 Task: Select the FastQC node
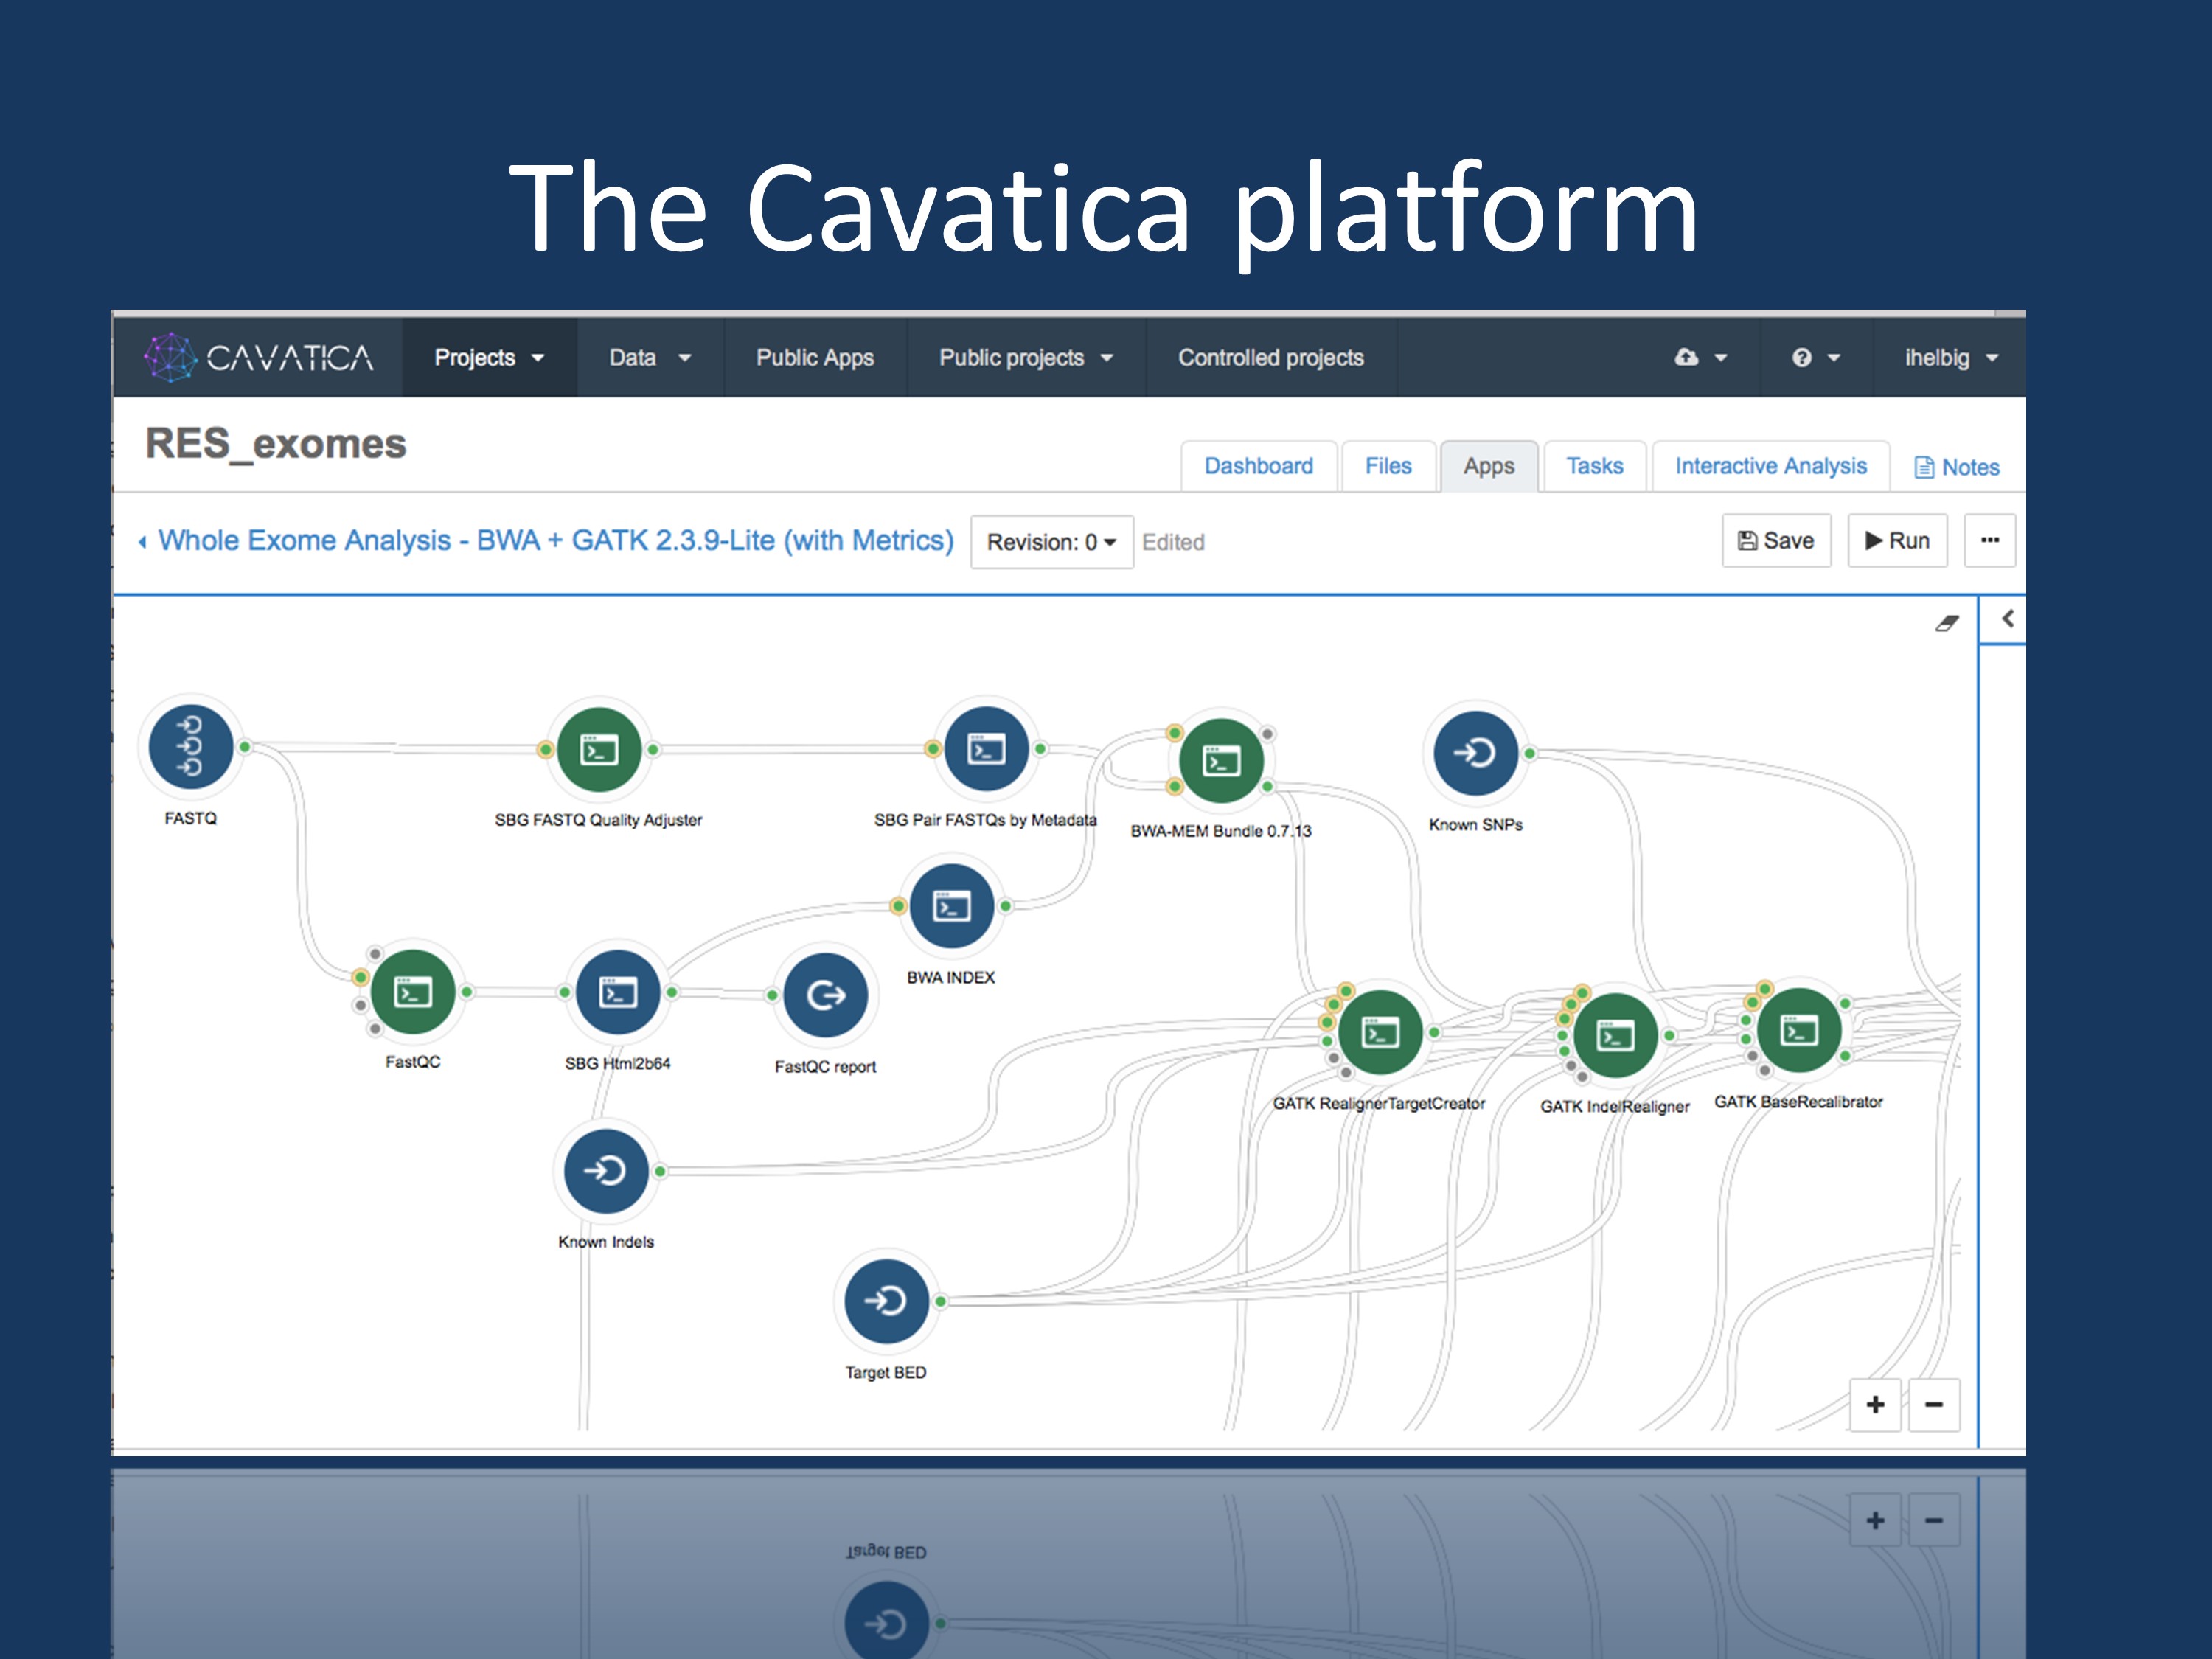click(413, 992)
